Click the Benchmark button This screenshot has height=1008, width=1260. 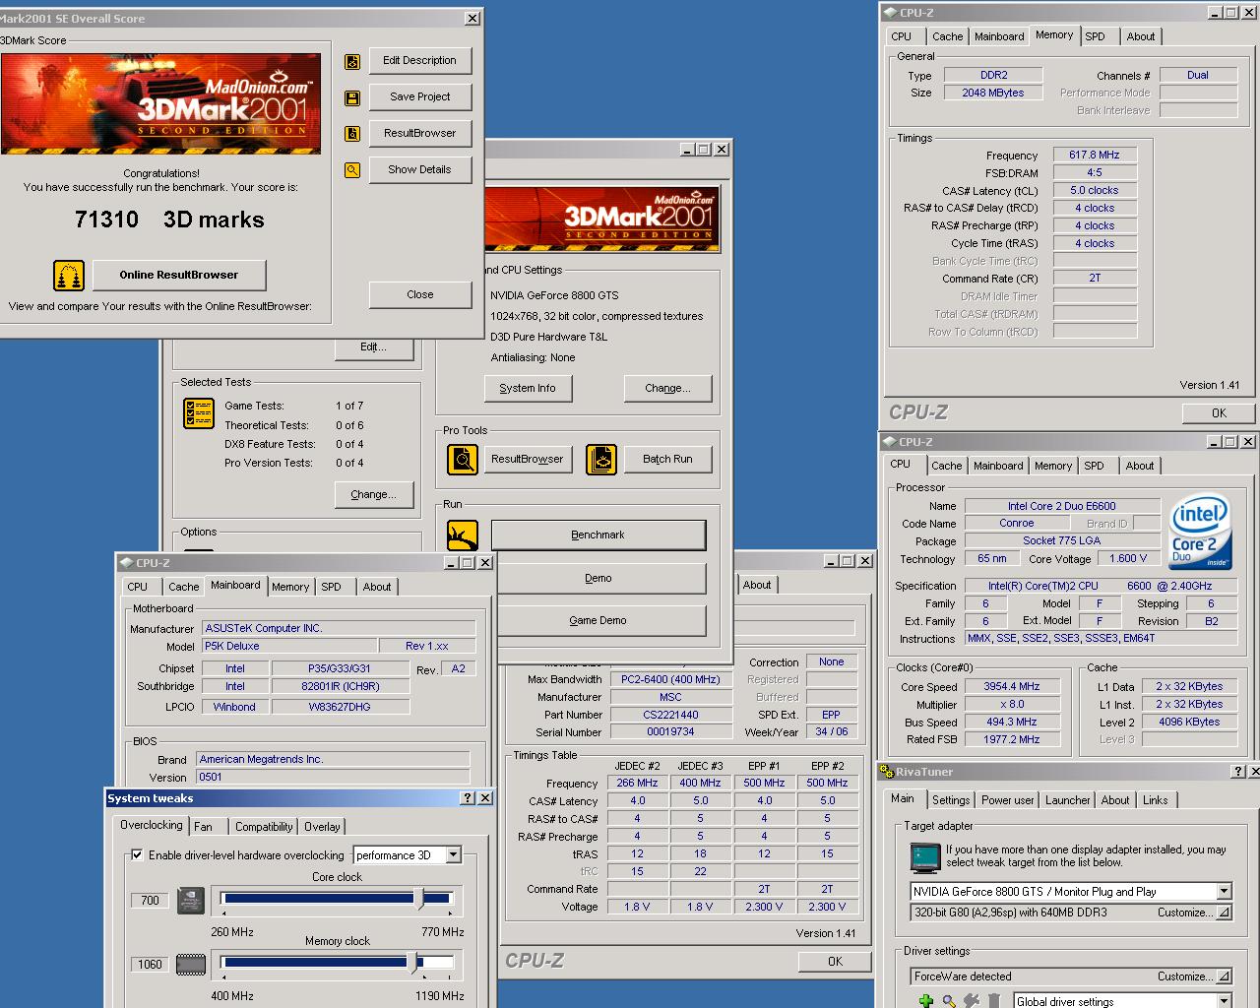598,535
